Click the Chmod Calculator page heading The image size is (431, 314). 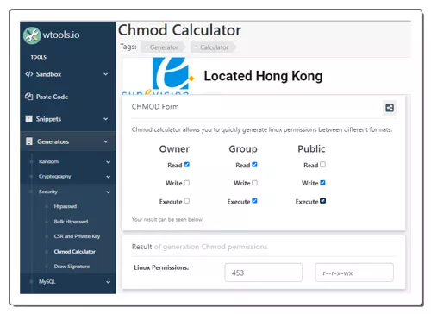(x=179, y=30)
